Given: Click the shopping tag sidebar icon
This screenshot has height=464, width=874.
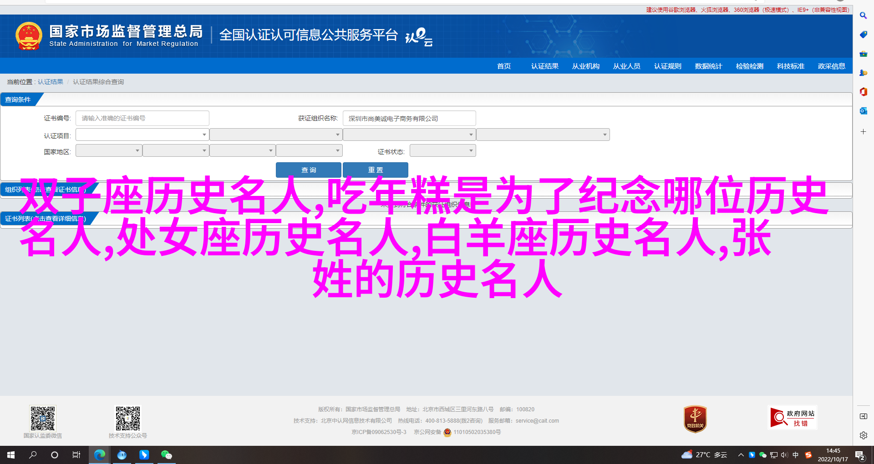Looking at the screenshot, I should click(863, 35).
